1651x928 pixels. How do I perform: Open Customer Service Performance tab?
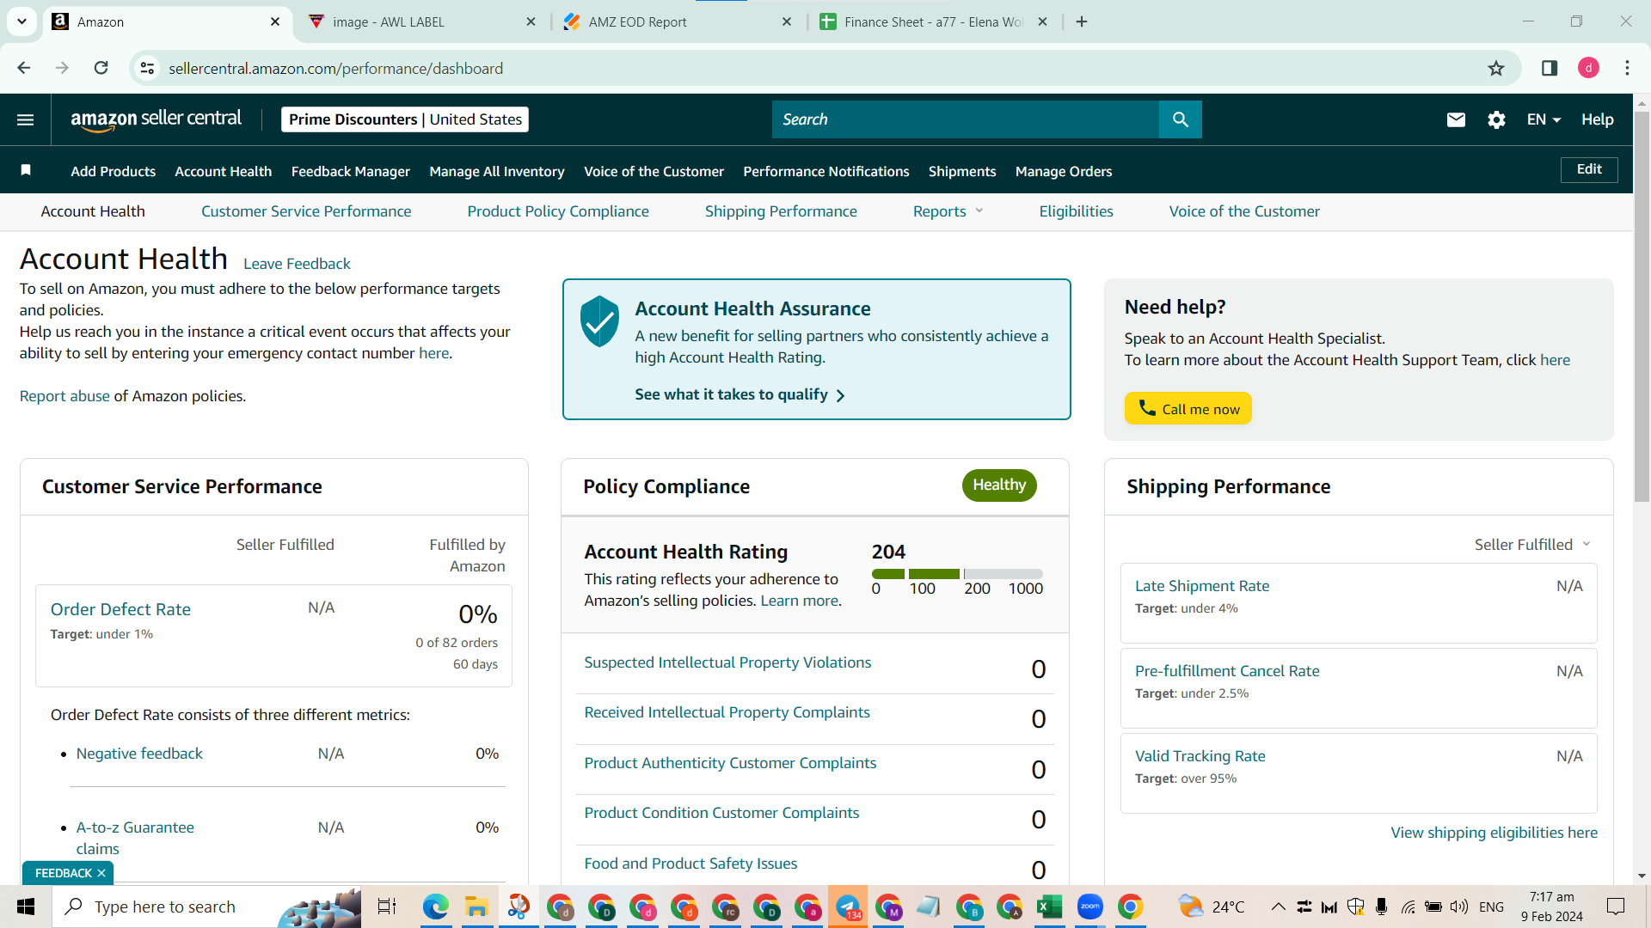(306, 211)
